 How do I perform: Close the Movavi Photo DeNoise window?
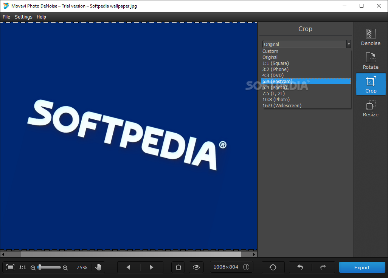(x=379, y=6)
